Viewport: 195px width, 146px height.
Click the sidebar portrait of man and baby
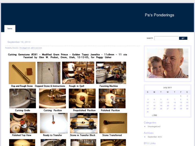(168, 63)
